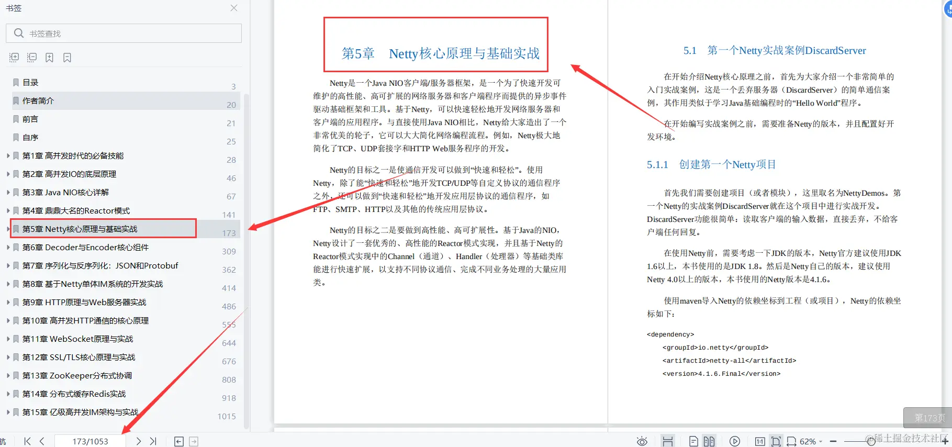Image resolution: width=952 pixels, height=447 pixels.
Task: Expand 第12章 SSL/TLS核心原理与实战
Action: click(8, 357)
